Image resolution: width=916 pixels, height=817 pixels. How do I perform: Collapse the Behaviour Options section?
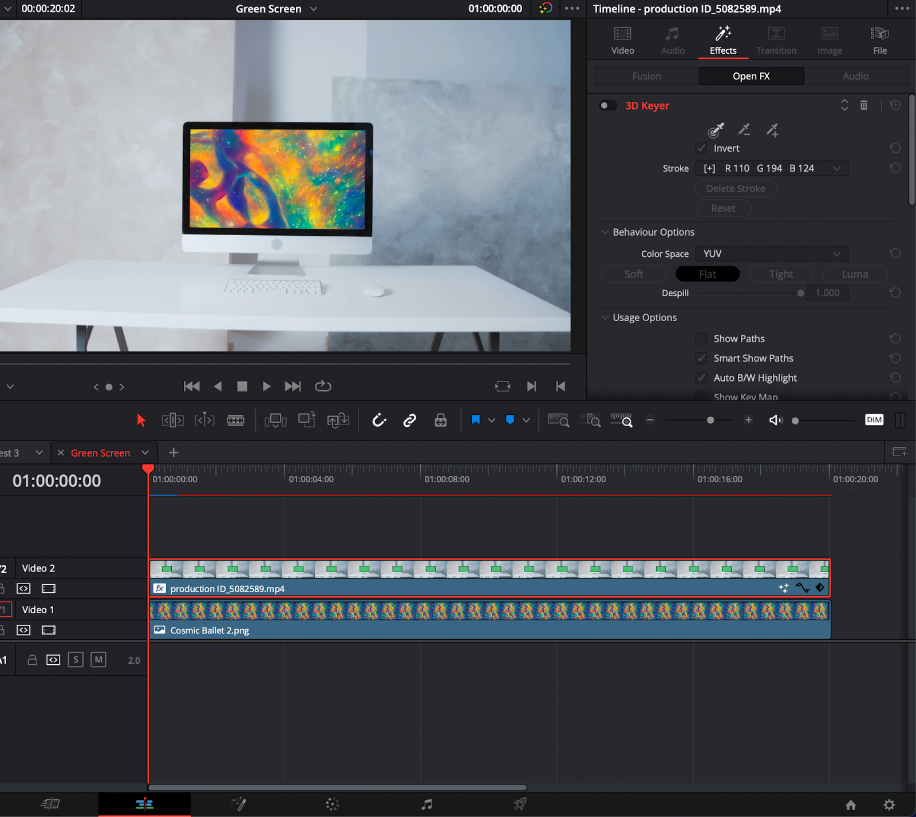point(606,232)
